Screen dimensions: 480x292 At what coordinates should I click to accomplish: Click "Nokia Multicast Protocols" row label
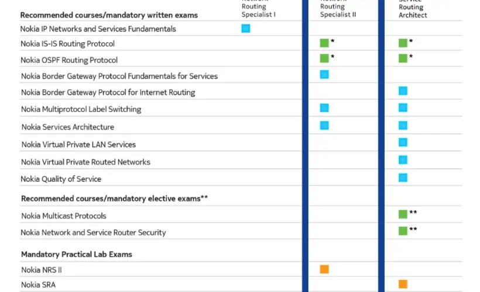[64, 216]
